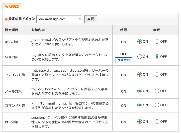This screenshot has width=181, height=133.
Task: Disable ファイル対策 with the OFF radio
Action: 157,74
